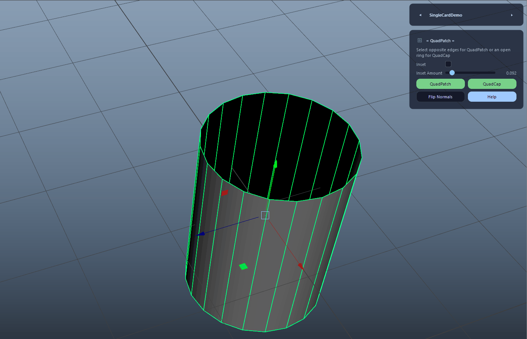Screen dimensions: 527x339
Task: Click the Inset Amount value 0.092
Action: 511,73
